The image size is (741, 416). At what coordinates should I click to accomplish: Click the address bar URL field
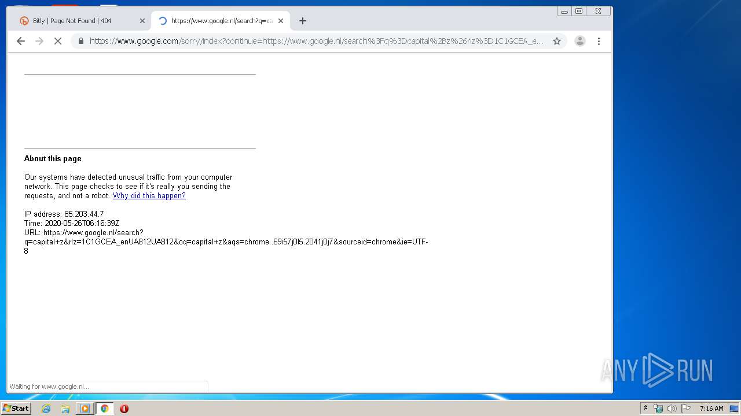pyautogui.click(x=316, y=41)
